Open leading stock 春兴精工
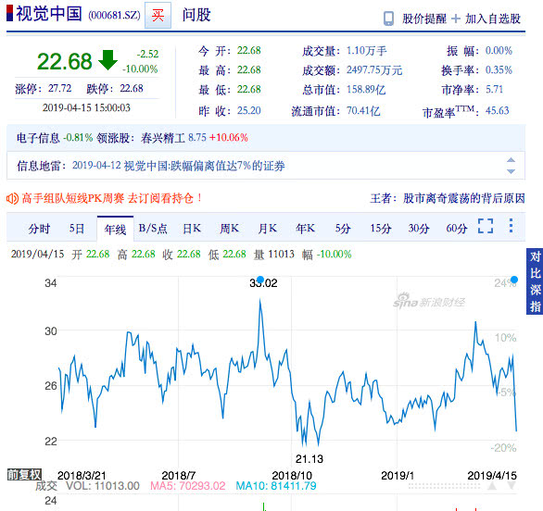 (x=163, y=138)
